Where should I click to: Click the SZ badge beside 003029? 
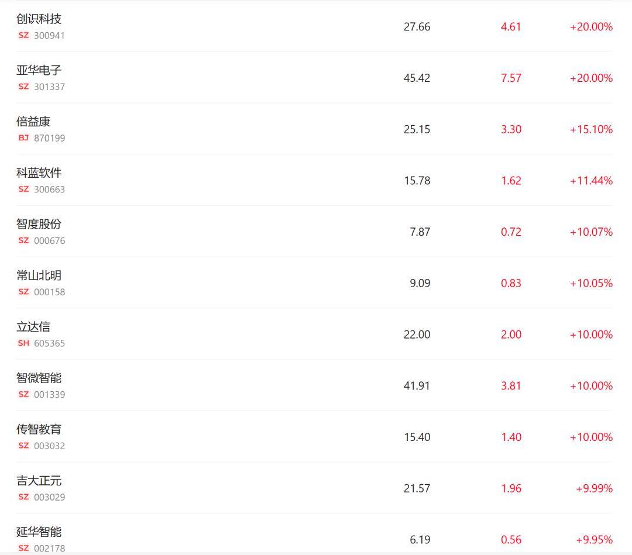(23, 497)
